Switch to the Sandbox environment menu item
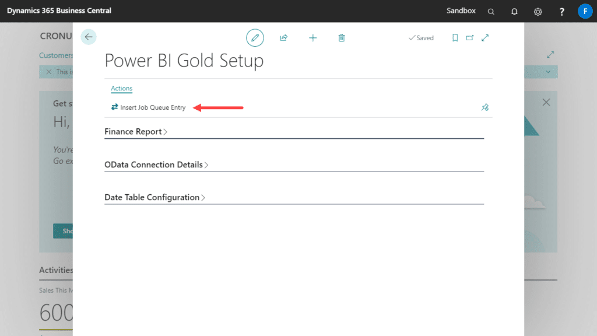 461,10
